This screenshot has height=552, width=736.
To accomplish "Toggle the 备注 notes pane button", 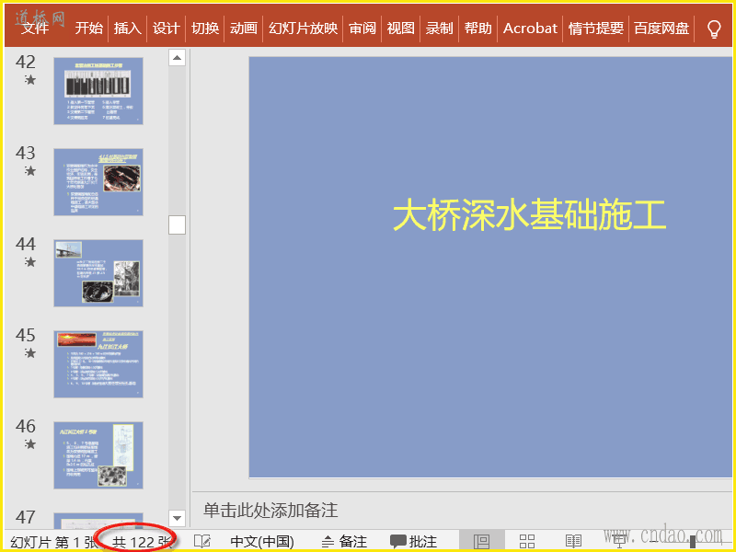I will (344, 542).
